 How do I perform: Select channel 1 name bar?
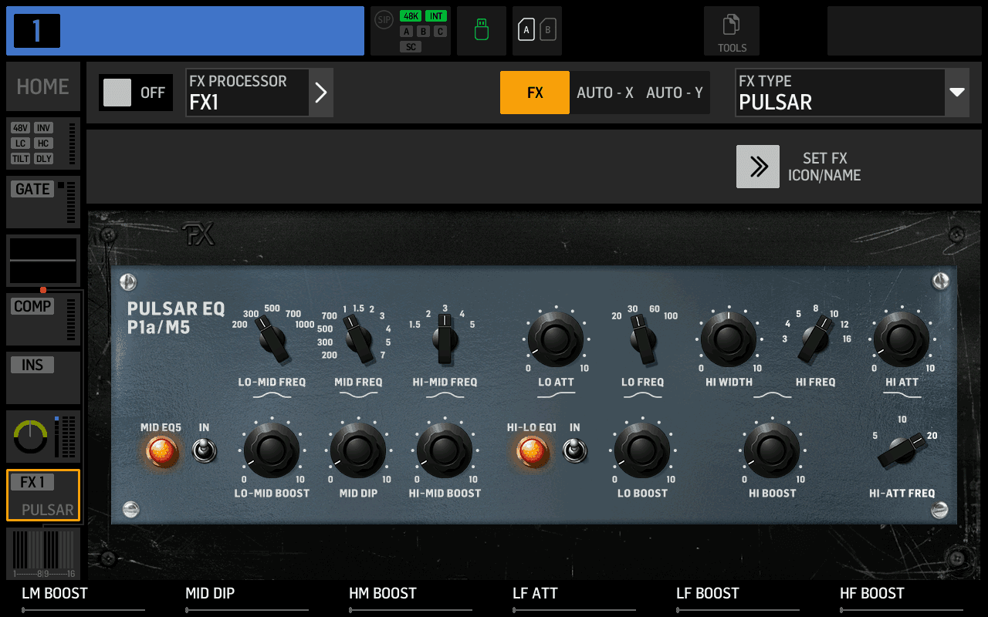click(x=185, y=31)
